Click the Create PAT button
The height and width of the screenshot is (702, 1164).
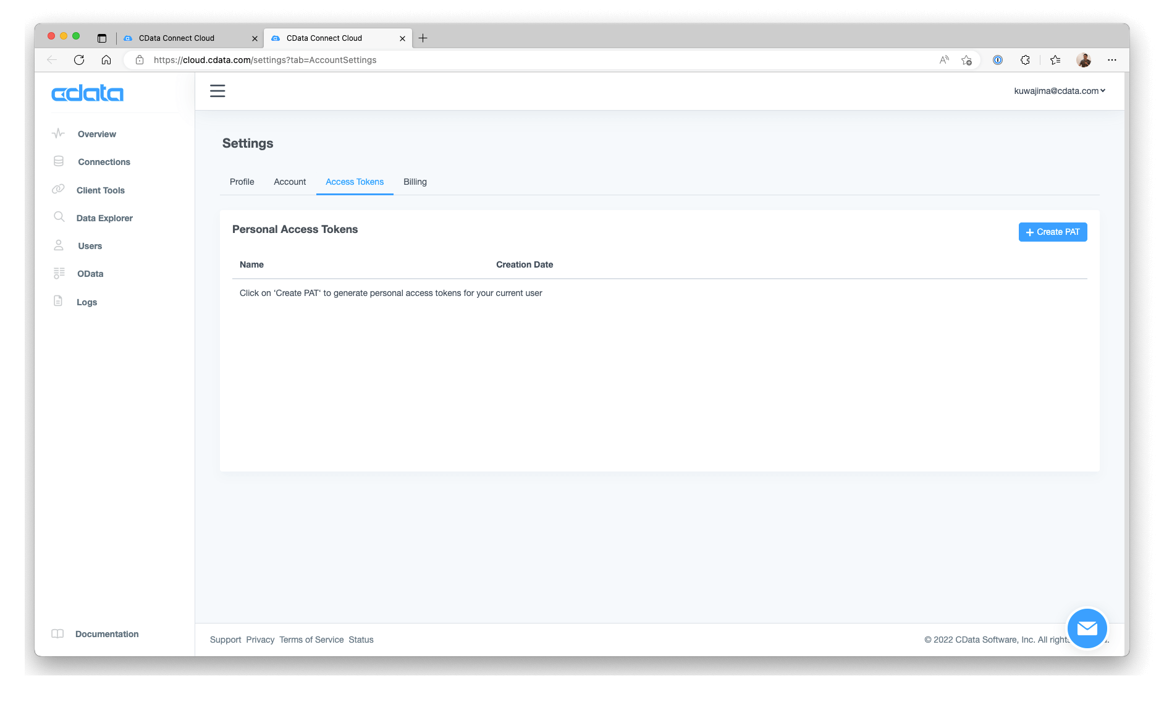(x=1053, y=232)
